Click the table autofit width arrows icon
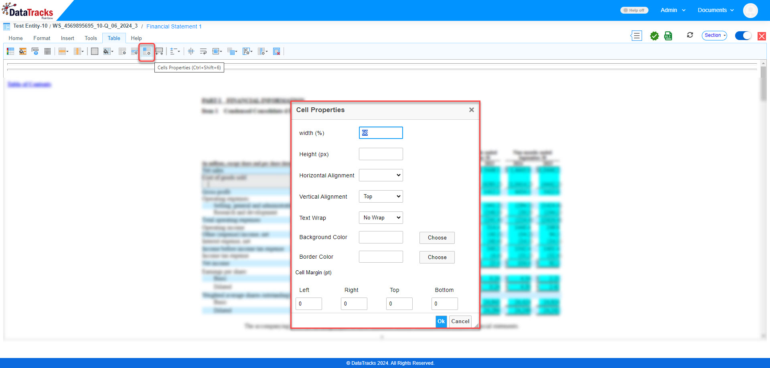 159,51
